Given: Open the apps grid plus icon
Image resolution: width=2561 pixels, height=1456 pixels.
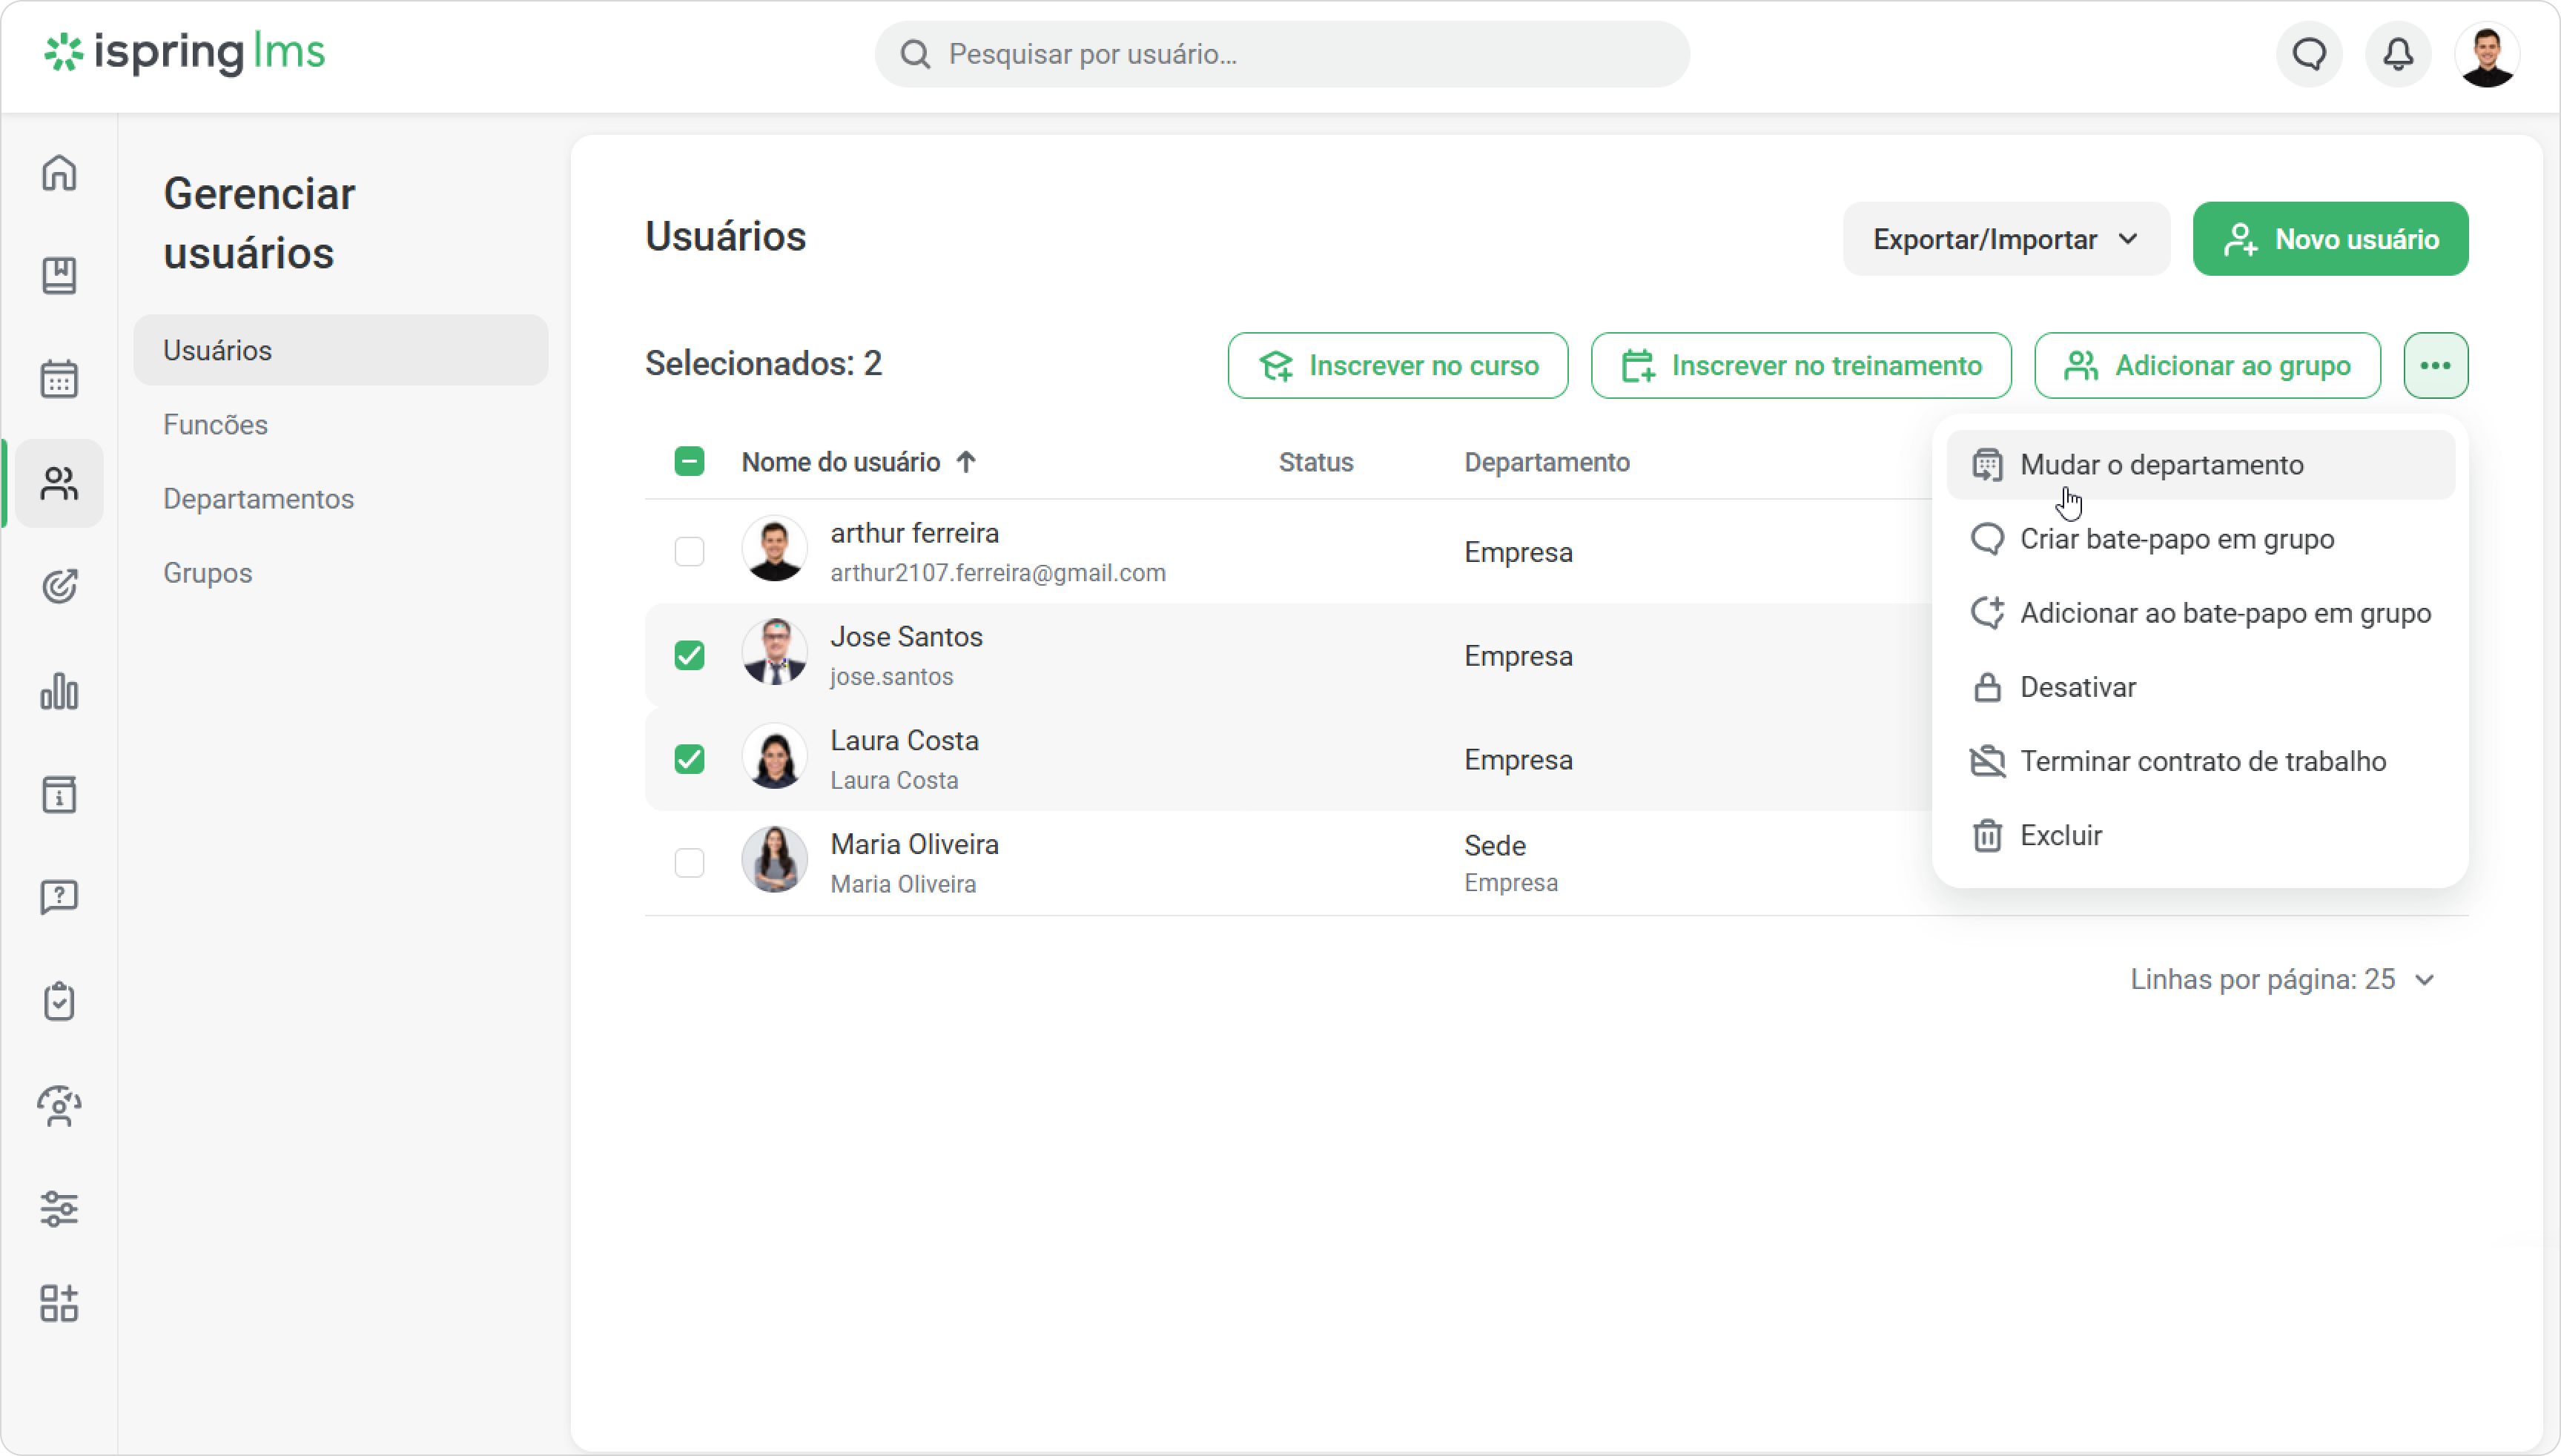Looking at the screenshot, I should coord(59,1303).
